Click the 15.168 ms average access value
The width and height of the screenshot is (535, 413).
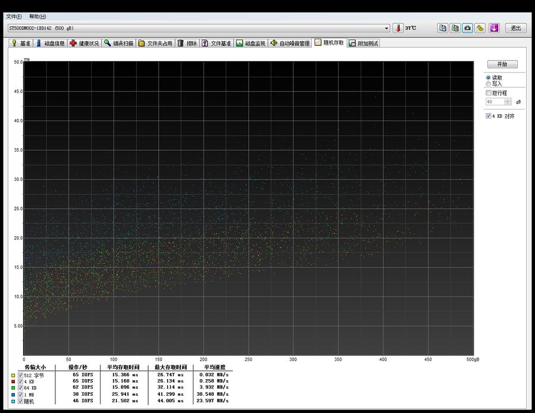tap(125, 381)
